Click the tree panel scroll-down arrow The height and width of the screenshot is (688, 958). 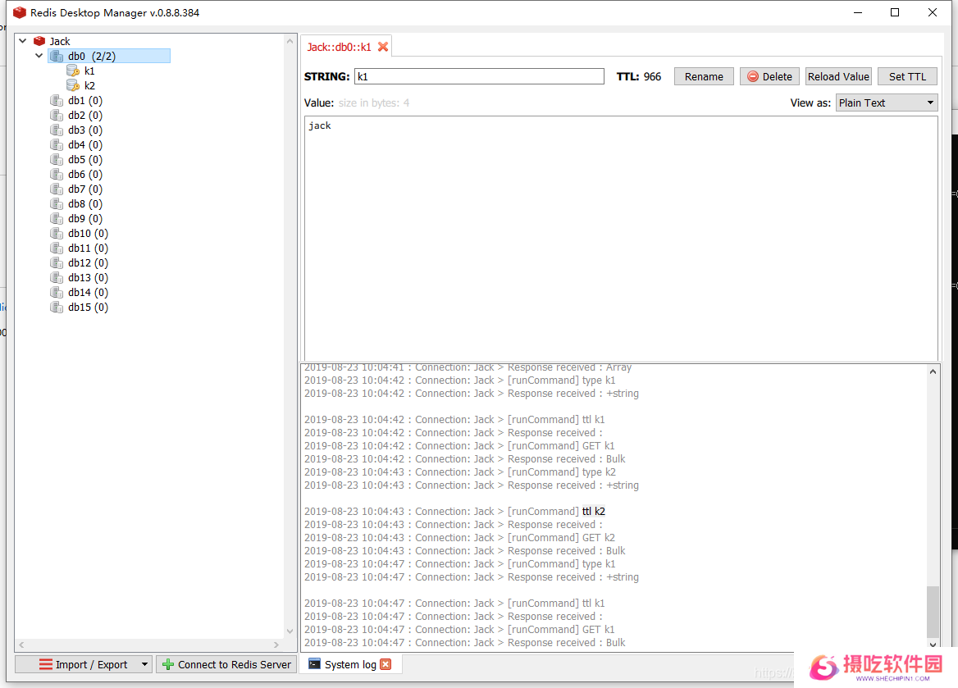pyautogui.click(x=290, y=631)
